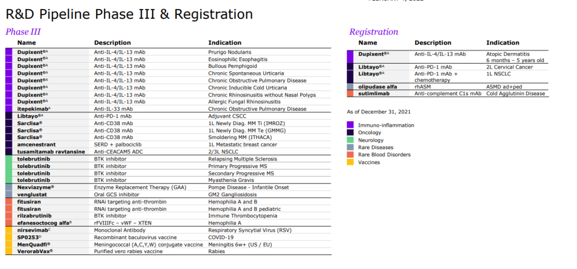Click 'tusamitamab ravtansine' drug name
This screenshot has width=577, height=269.
pyautogui.click(x=51, y=151)
